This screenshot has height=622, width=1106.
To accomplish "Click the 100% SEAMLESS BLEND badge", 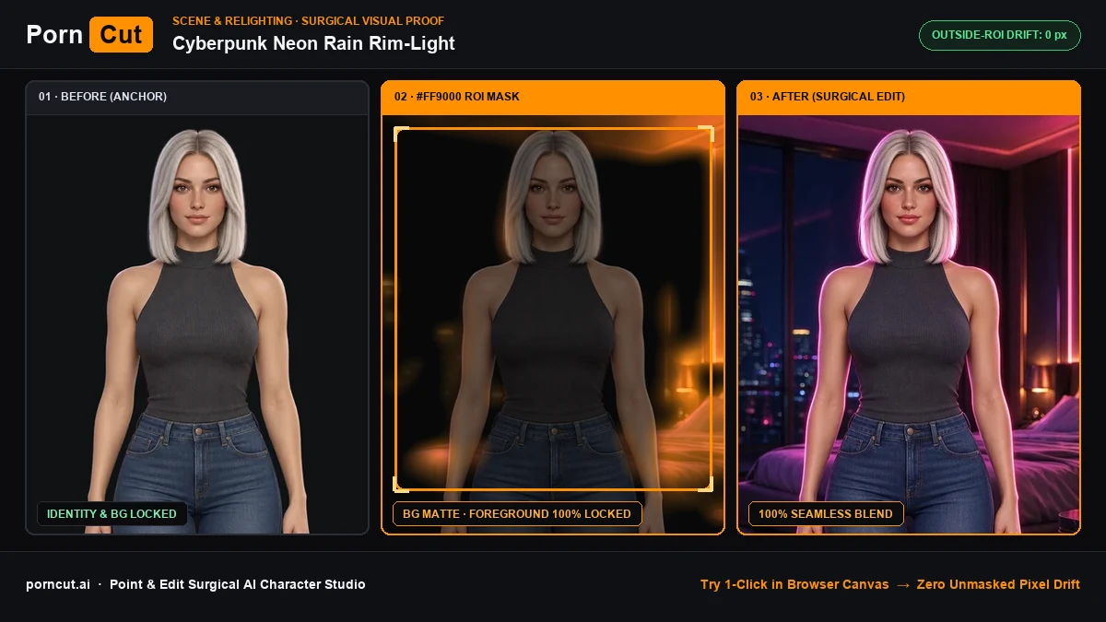I will tap(826, 514).
